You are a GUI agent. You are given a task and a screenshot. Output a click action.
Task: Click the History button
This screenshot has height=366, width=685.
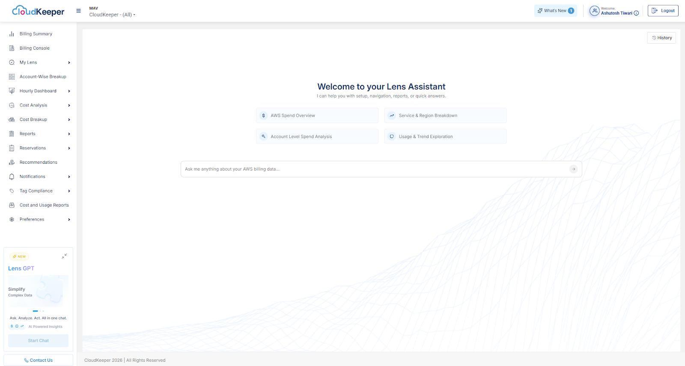pyautogui.click(x=661, y=38)
